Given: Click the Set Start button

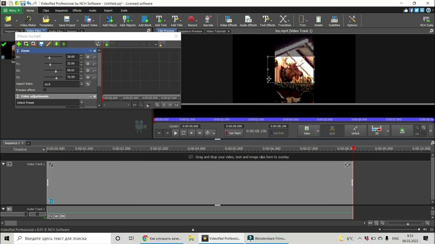Looking at the screenshot, I should coord(234,133).
